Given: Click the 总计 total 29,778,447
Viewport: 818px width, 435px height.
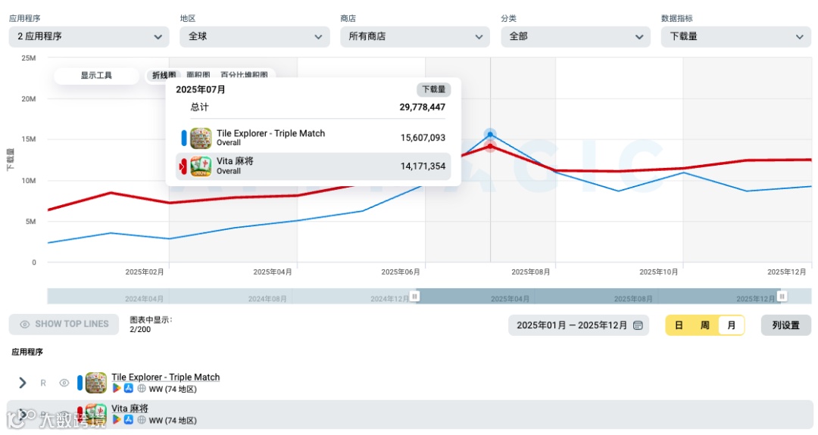Looking at the screenshot, I should click(422, 107).
